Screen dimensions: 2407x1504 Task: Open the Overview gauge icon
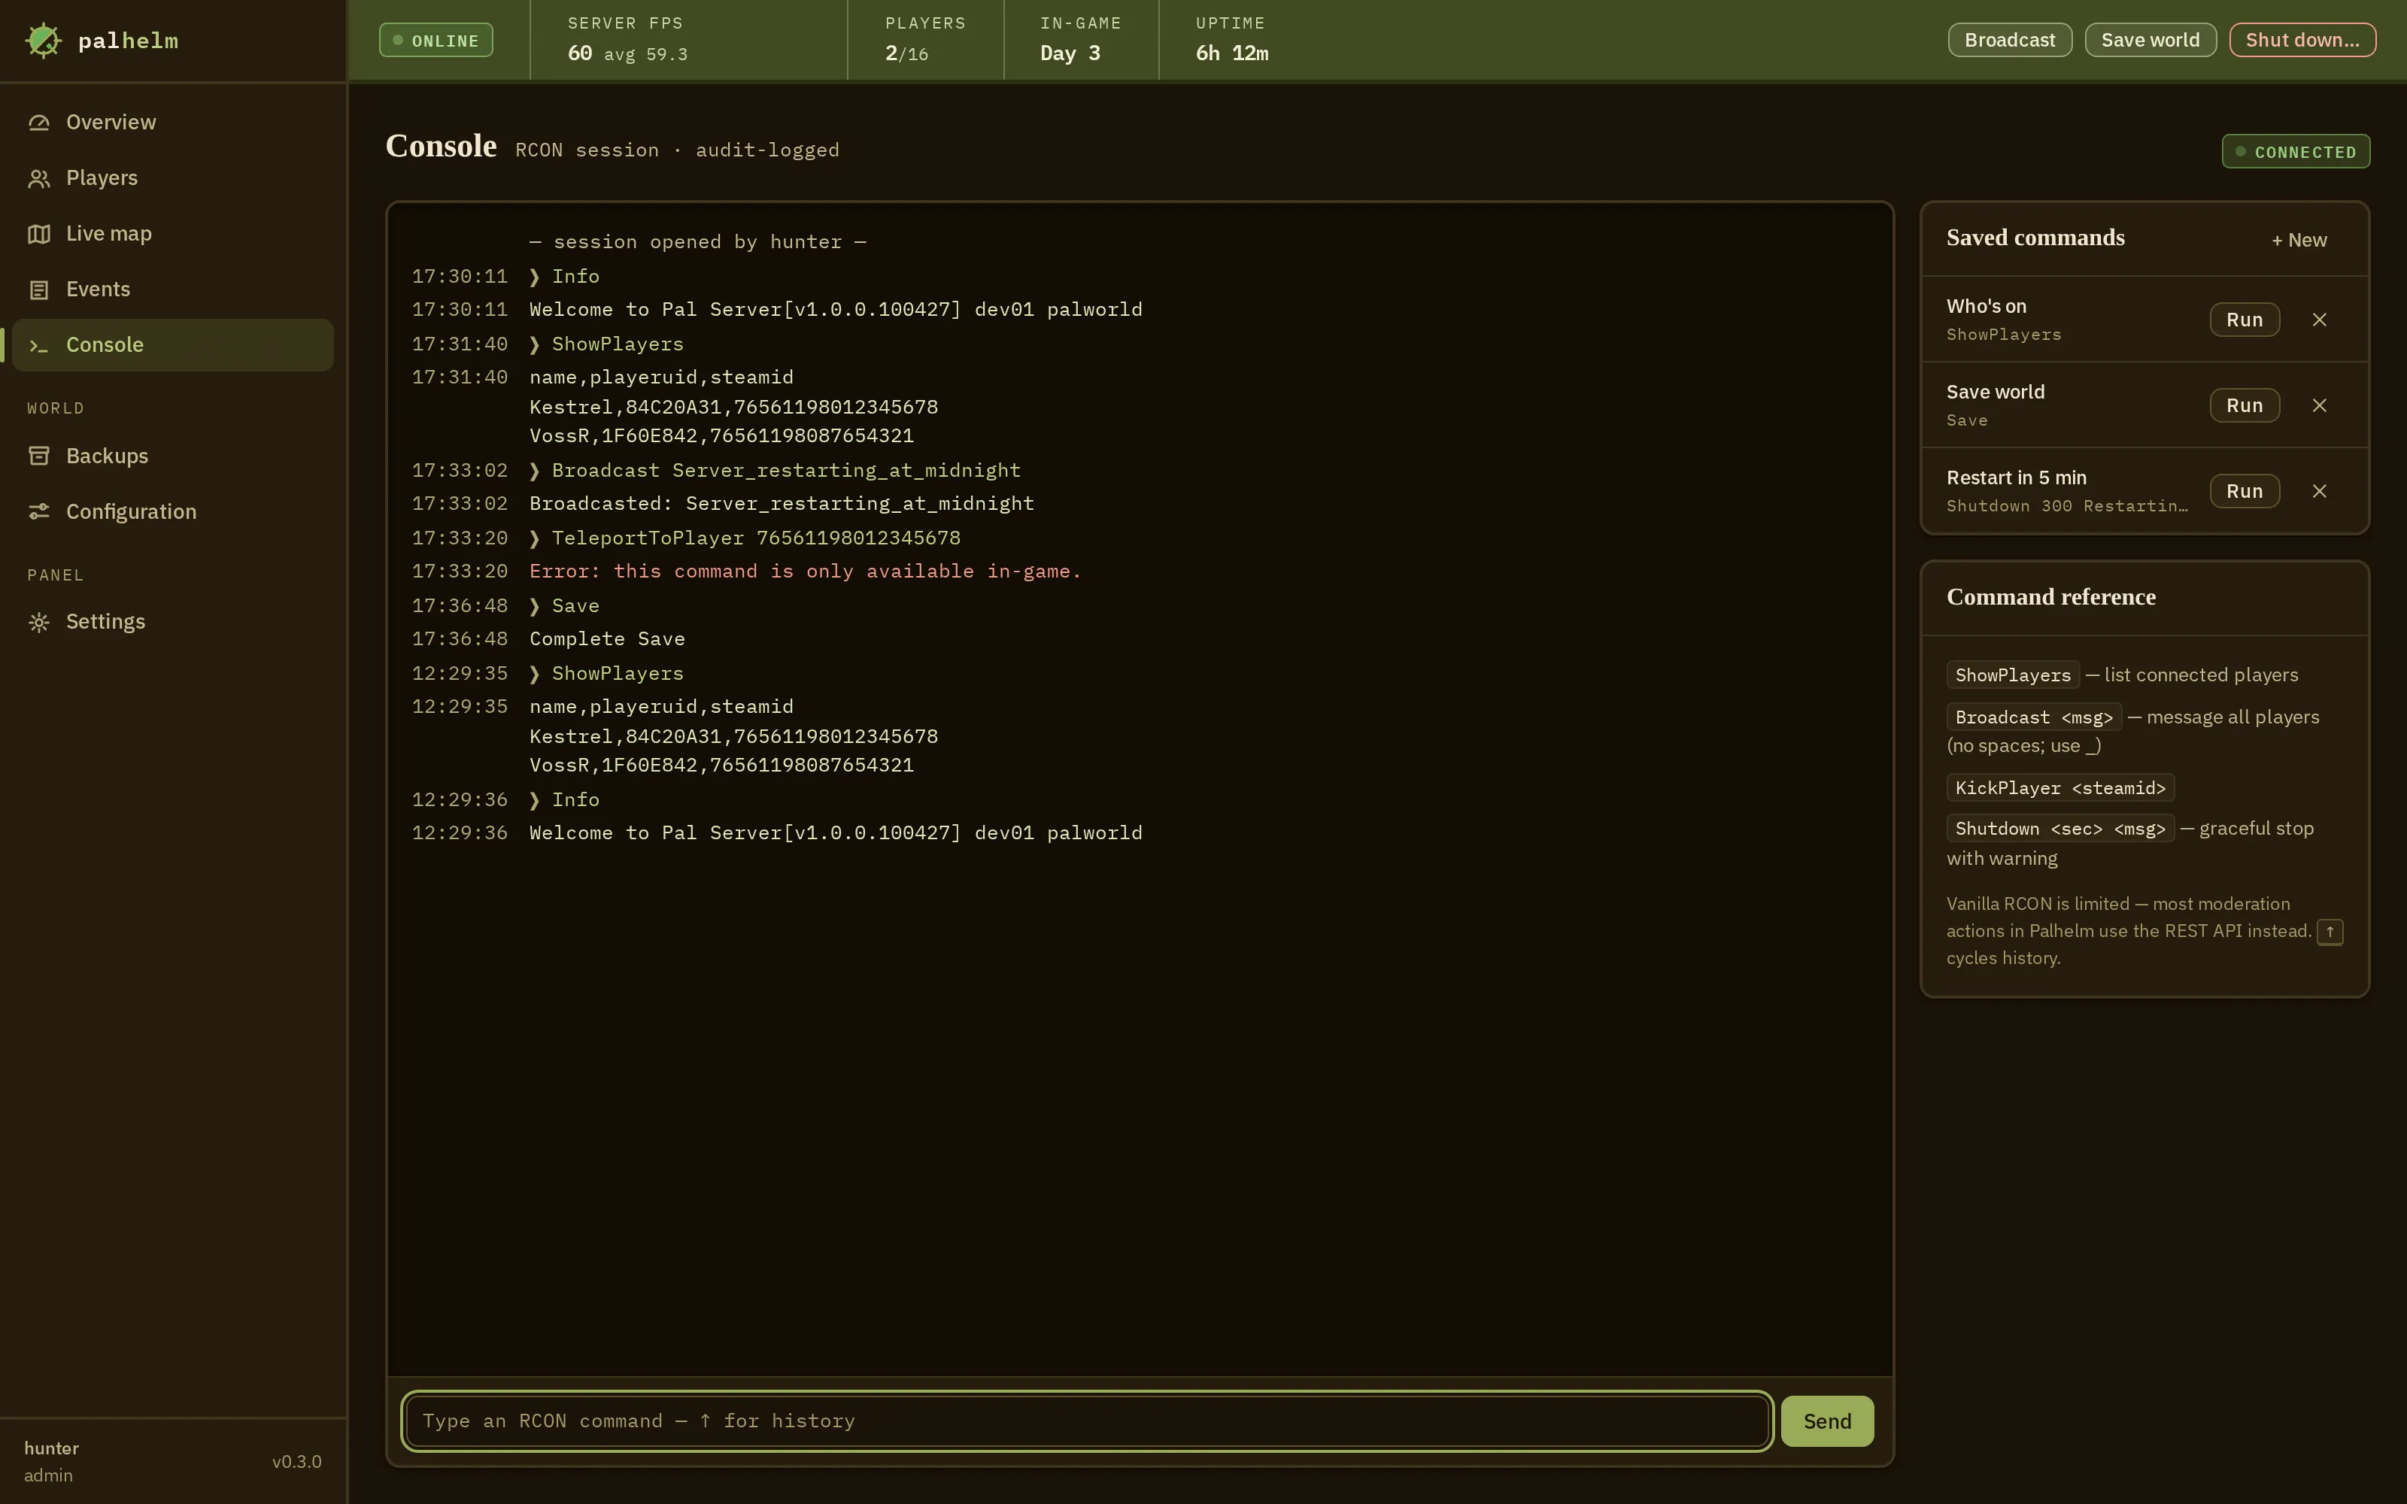coord(39,123)
